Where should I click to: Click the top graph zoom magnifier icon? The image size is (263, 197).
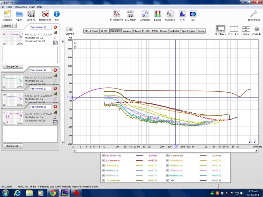point(76,42)
